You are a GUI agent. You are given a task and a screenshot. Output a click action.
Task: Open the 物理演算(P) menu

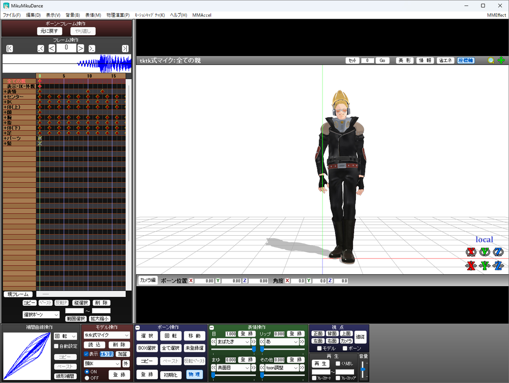(x=117, y=15)
